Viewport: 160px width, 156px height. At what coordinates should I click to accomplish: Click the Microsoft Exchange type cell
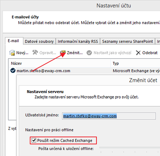point(136,71)
